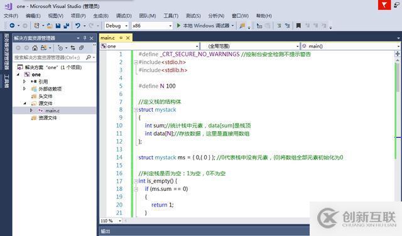The width and height of the screenshot is (402, 236).
Task: Open the Toolbox side tab
Action: tap(6, 81)
